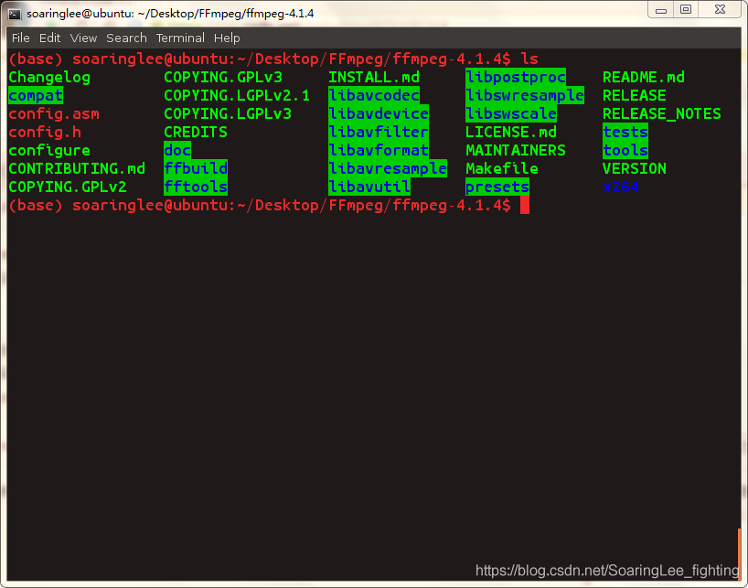Open the Terminal menu
The height and width of the screenshot is (588, 748).
(x=179, y=37)
